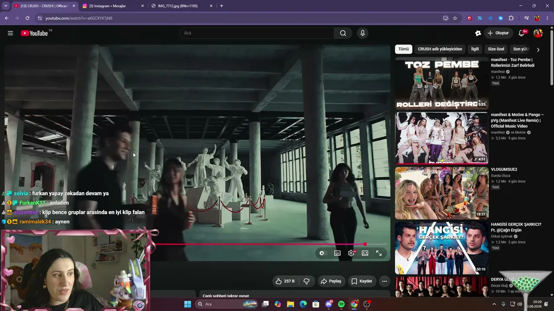Open Discord from the taskbar
The width and height of the screenshot is (554, 311).
[329, 304]
